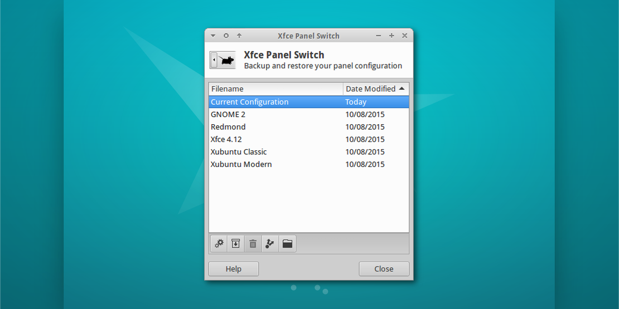619x309 pixels.
Task: Import a configuration using the folder icon
Action: (287, 243)
